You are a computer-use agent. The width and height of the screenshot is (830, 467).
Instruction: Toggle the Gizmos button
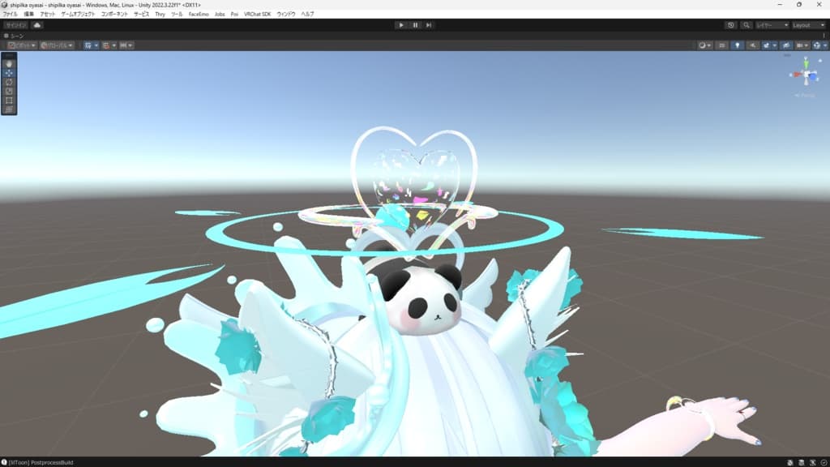click(817, 45)
